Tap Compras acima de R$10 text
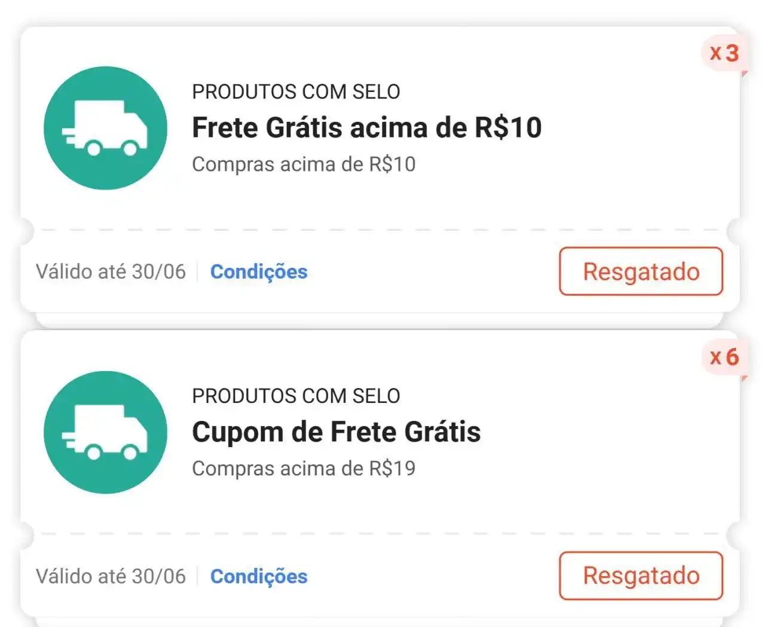Image resolution: width=765 pixels, height=627 pixels. click(304, 164)
